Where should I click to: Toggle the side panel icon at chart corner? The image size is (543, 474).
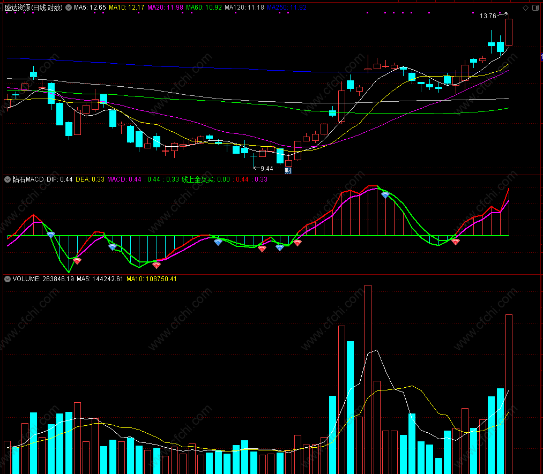pos(535,7)
